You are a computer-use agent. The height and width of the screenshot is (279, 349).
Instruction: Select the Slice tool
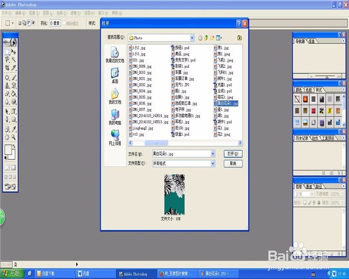[x=14, y=67]
